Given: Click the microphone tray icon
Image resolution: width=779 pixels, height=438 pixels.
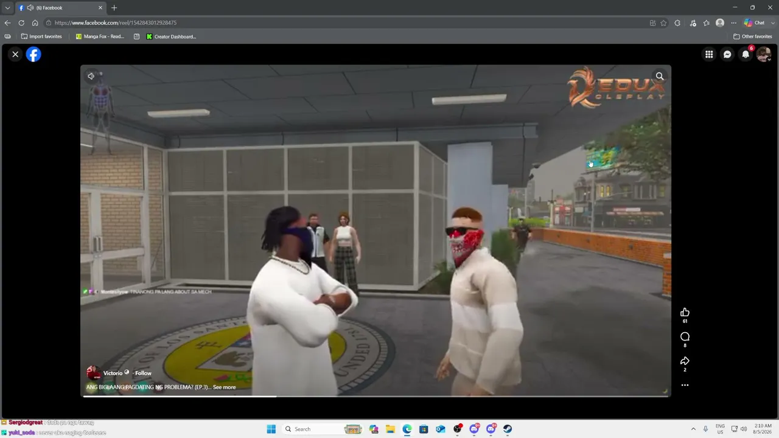Looking at the screenshot, I should [705, 429].
